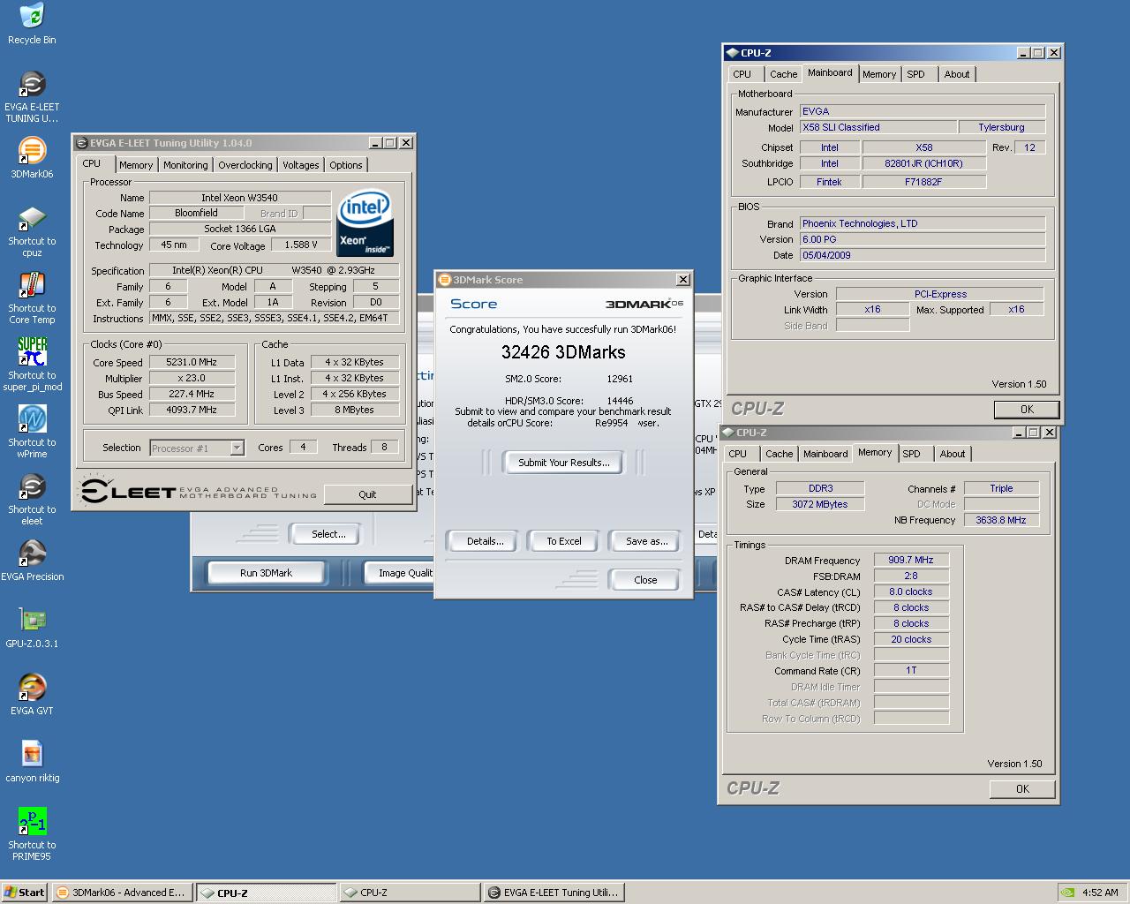Image resolution: width=1130 pixels, height=904 pixels.
Task: Click the Details button in 3DMark Score
Action: click(x=485, y=541)
